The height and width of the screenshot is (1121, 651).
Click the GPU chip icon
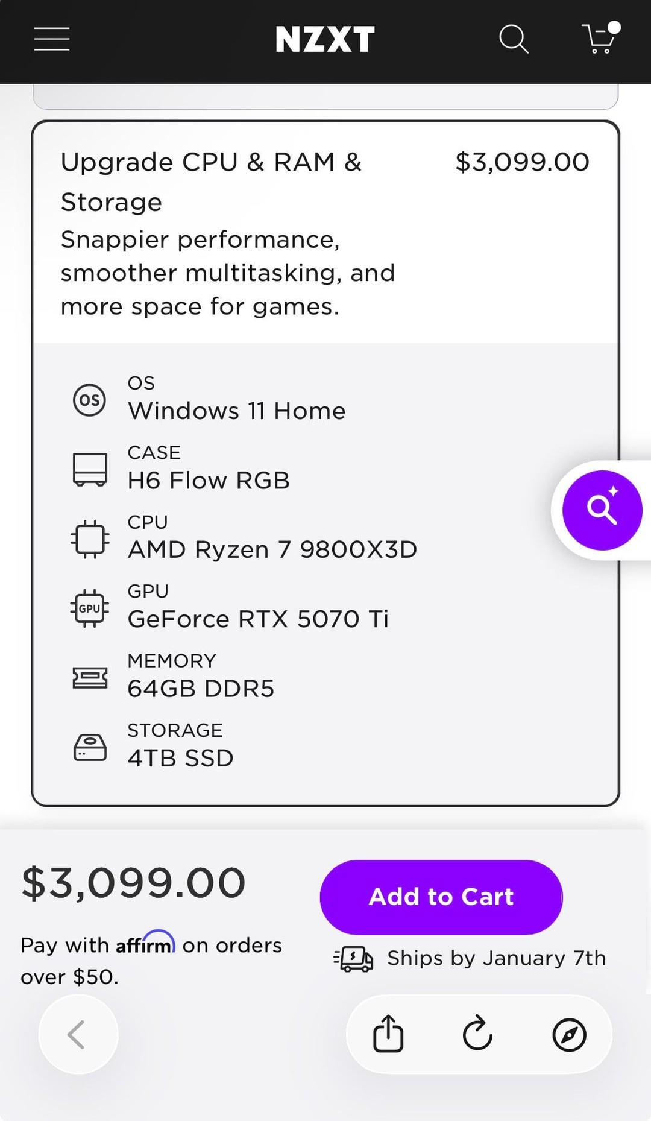click(x=90, y=608)
